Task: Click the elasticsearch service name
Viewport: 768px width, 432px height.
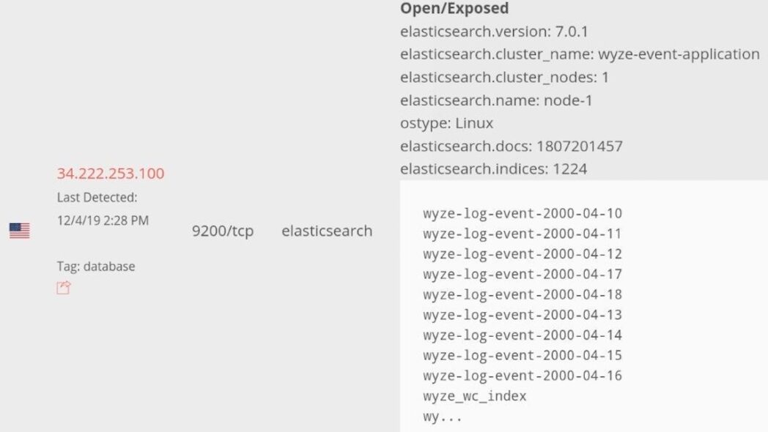Action: 327,231
